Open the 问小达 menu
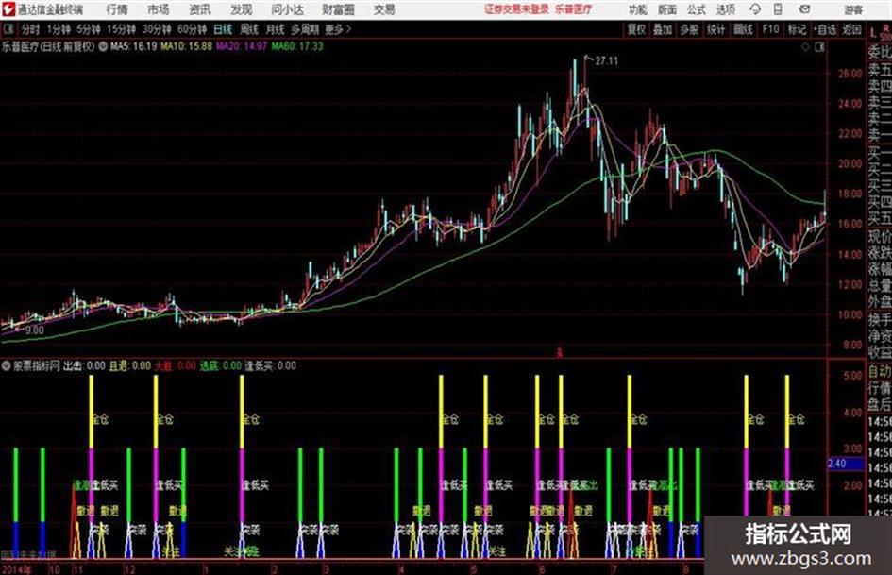This screenshot has width=892, height=575. tap(287, 9)
